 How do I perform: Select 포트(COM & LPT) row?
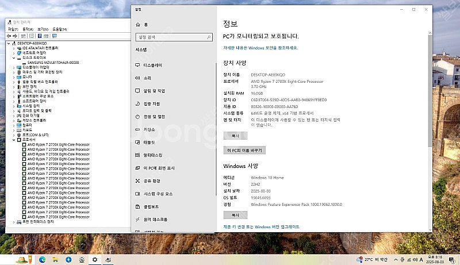point(36,135)
